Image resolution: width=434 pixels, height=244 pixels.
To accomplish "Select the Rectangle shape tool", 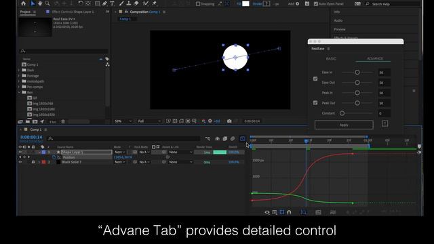I will 97,3.
